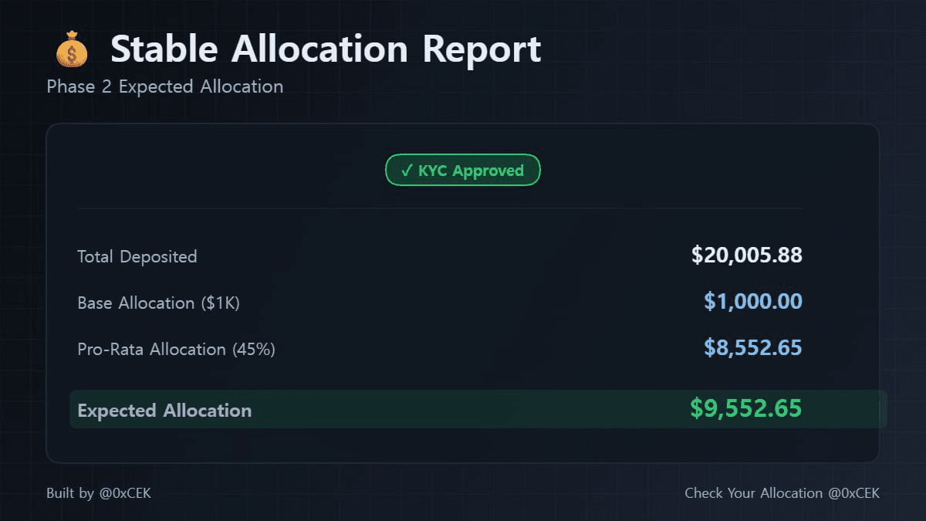Click the KYC Approved badge text
Screen dimensions: 926x521
[471, 171]
